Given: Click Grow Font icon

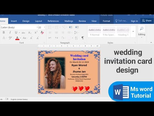Looking at the screenshot, I should click(31, 38).
